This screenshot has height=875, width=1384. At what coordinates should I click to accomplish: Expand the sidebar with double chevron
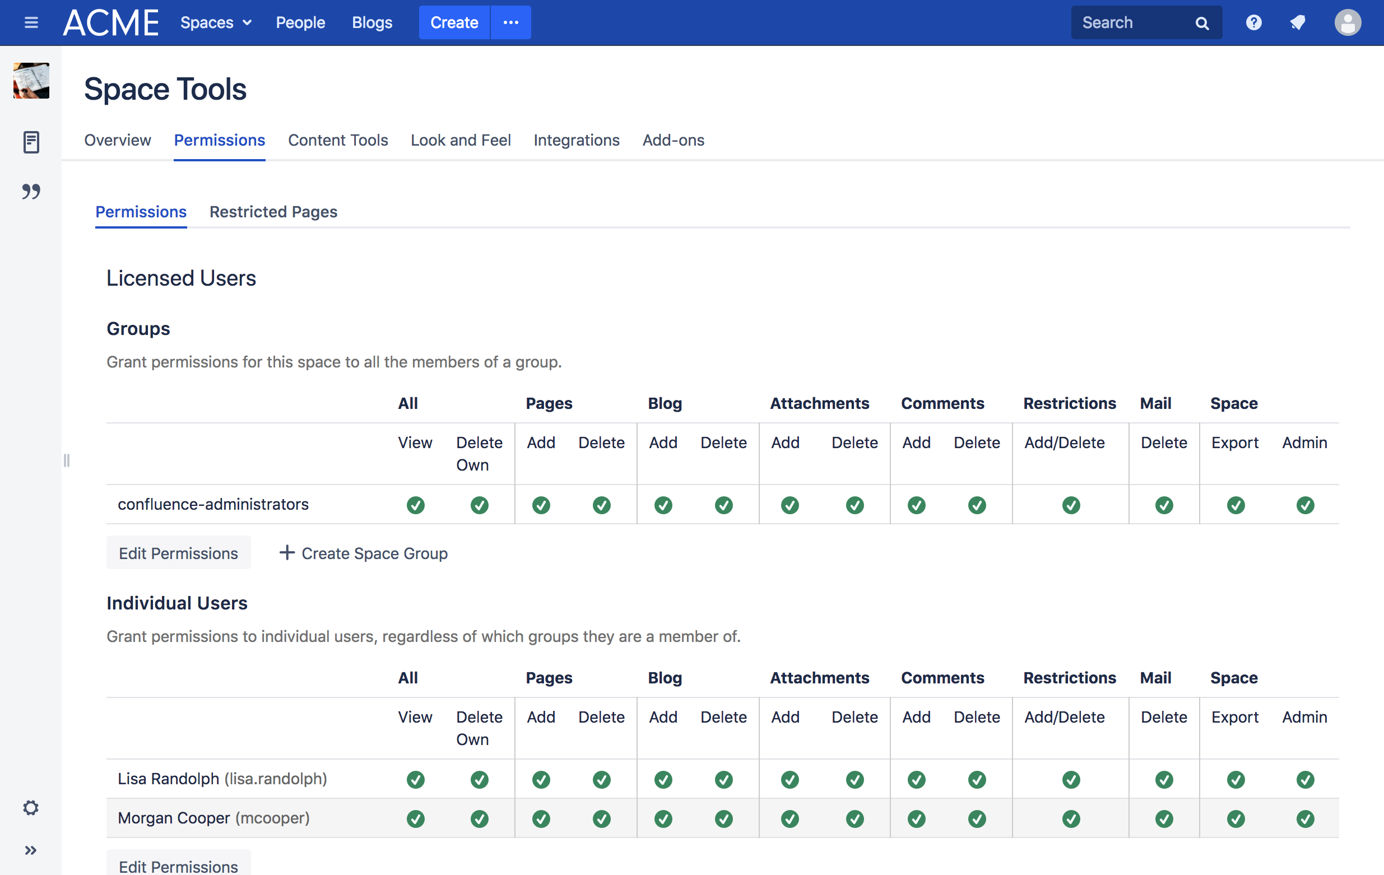pos(31,850)
